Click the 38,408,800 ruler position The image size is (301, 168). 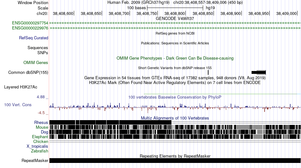[x=175, y=13]
